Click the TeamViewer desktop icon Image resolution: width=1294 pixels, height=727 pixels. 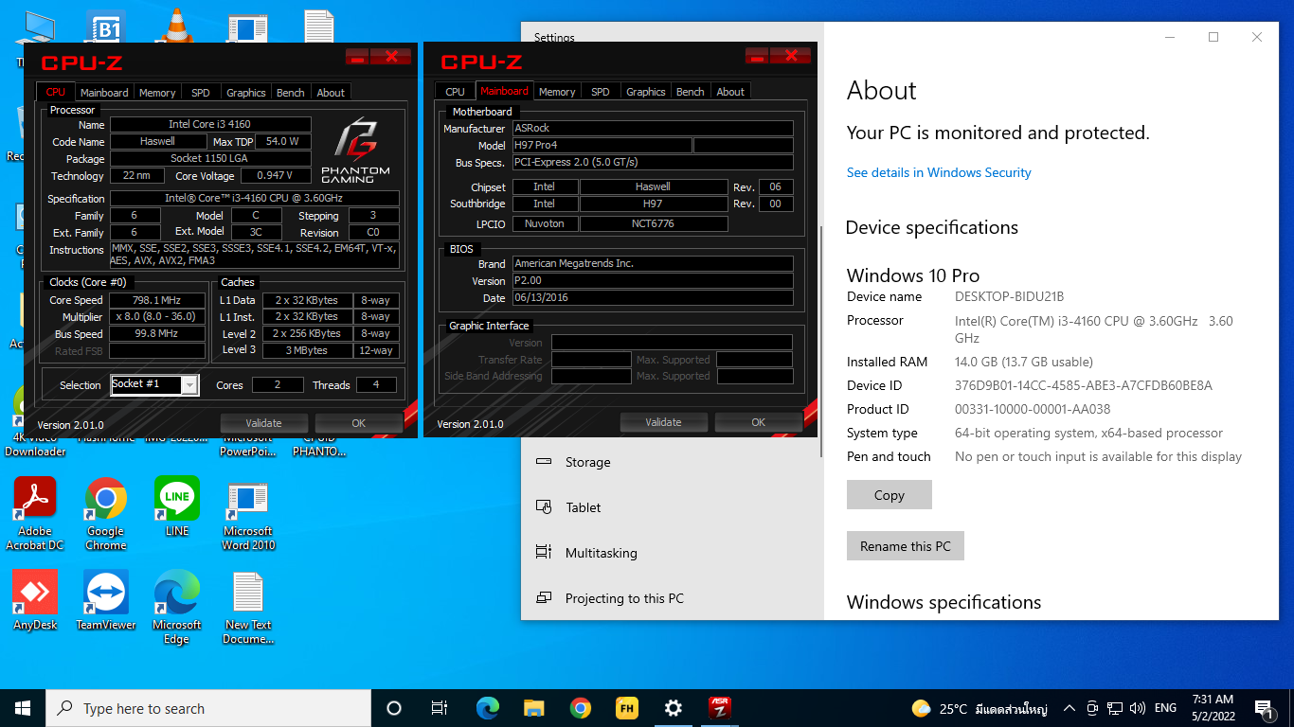click(106, 600)
